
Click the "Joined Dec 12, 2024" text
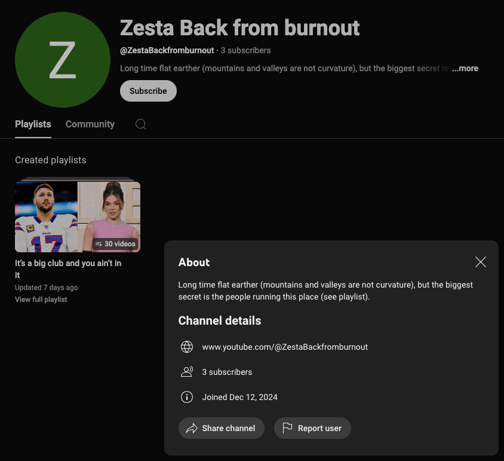tap(239, 397)
